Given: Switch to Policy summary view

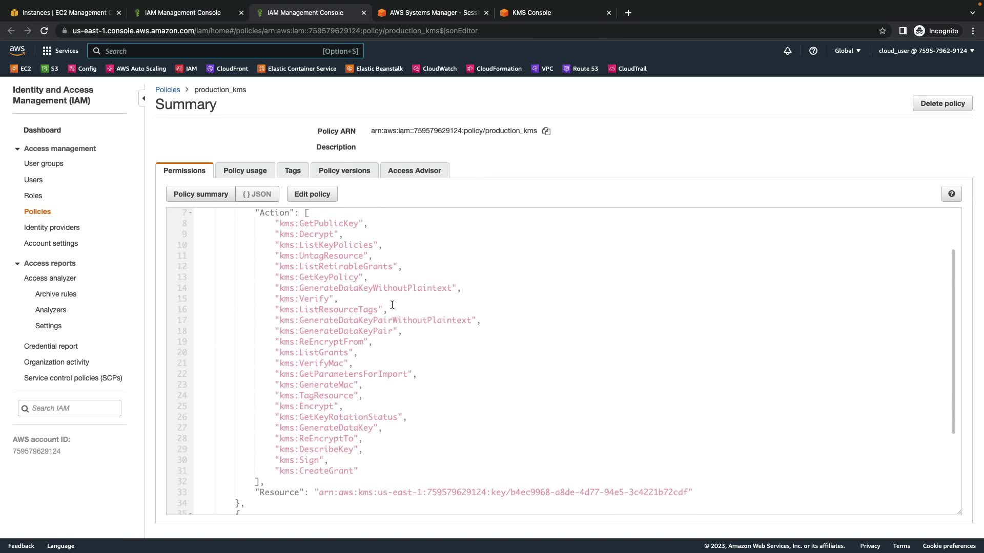Looking at the screenshot, I should (x=200, y=194).
